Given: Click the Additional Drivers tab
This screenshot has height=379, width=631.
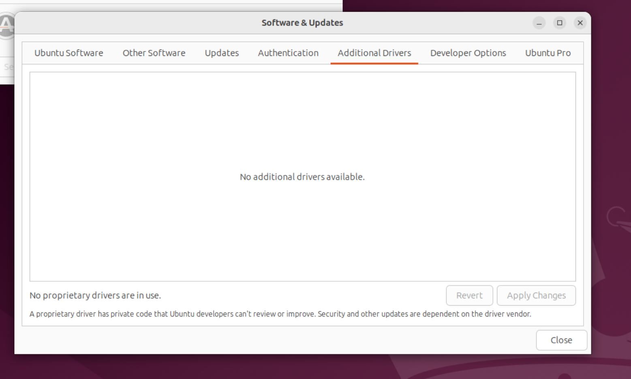Looking at the screenshot, I should pyautogui.click(x=374, y=53).
